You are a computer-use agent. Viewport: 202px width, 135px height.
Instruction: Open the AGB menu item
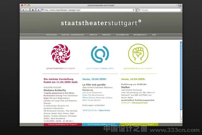pos(154,35)
